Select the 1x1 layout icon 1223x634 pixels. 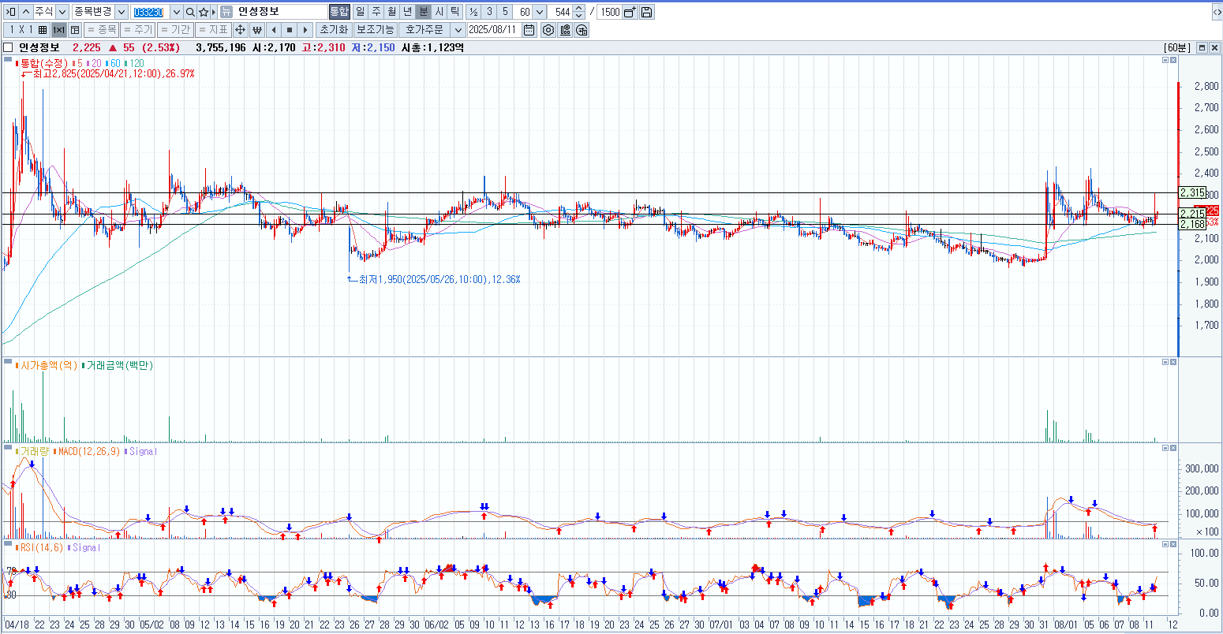coord(59,30)
